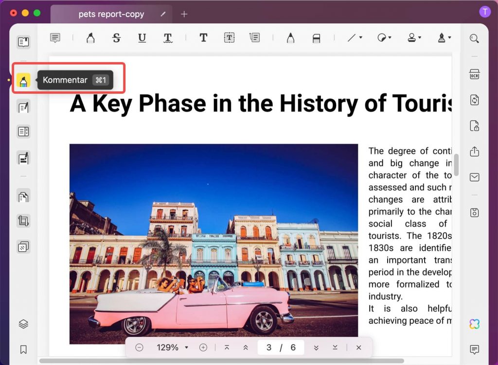Open bookmarks panel

tap(23, 349)
